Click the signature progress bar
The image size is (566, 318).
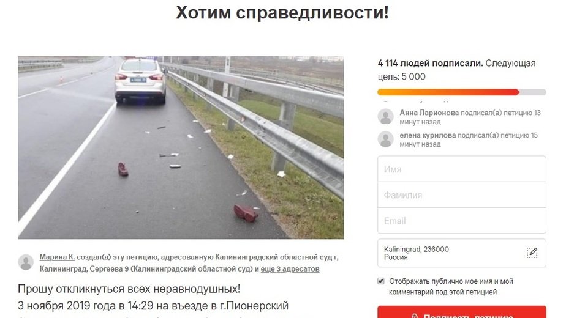(x=462, y=92)
